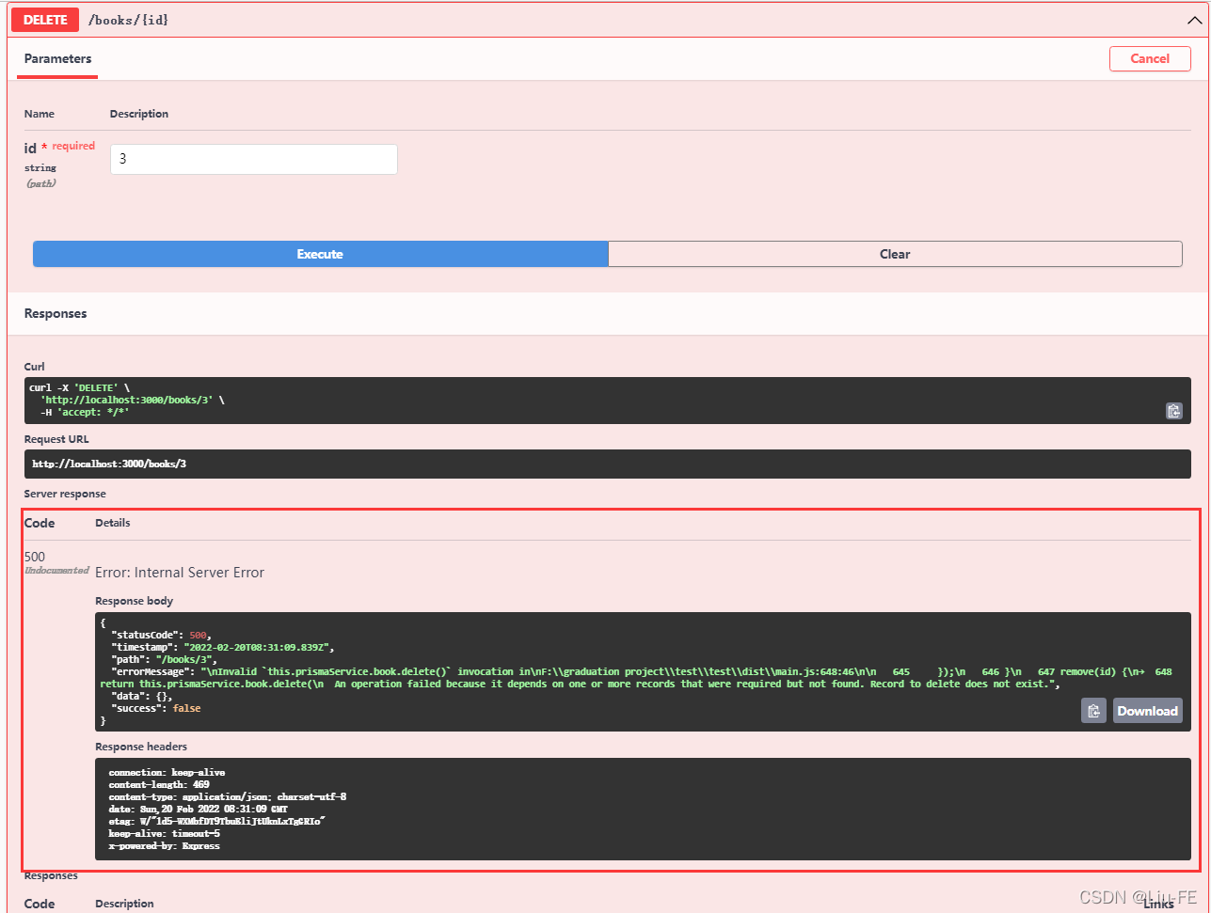The width and height of the screenshot is (1211, 913).
Task: Select the Parameters tab
Action: point(57,58)
